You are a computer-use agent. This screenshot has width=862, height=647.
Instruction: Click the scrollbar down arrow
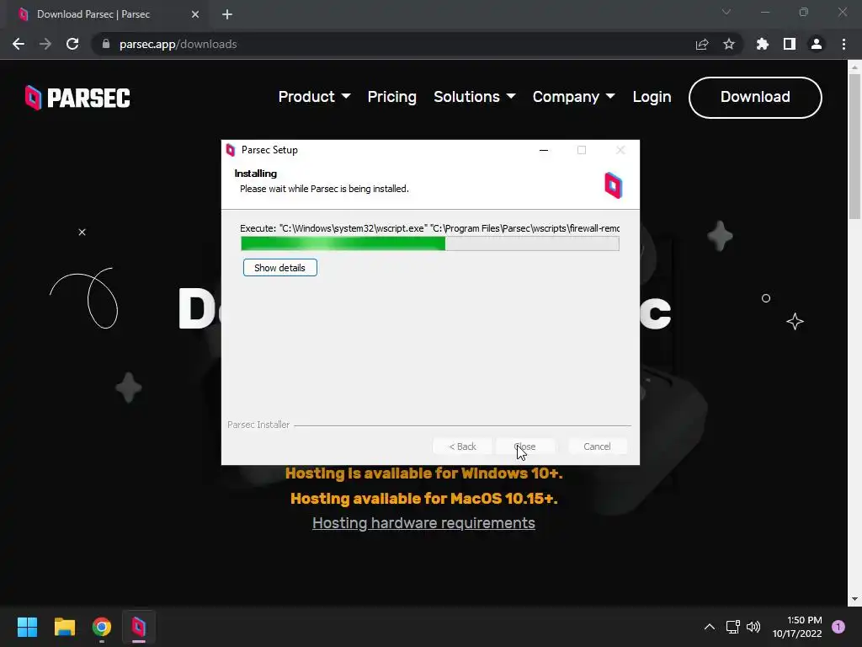[854, 599]
